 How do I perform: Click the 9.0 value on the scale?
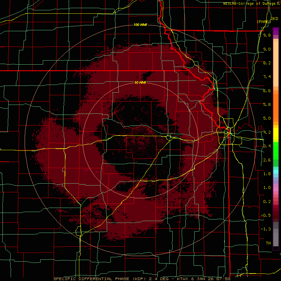267,49
